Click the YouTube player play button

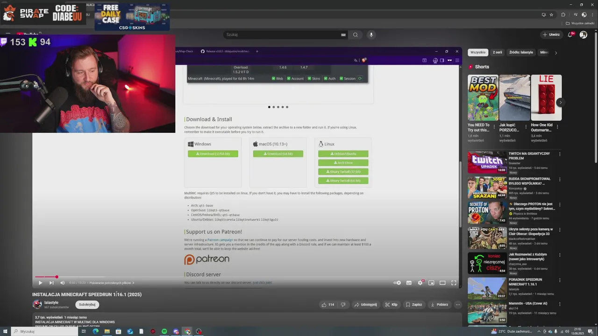click(40, 283)
